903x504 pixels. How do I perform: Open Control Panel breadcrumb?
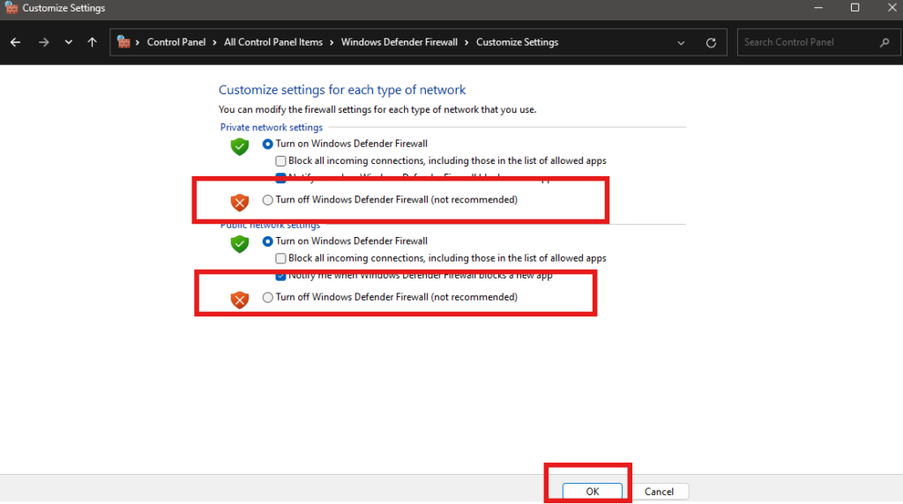tap(176, 42)
